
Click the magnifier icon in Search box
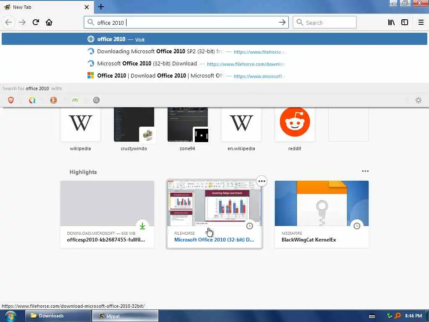click(300, 23)
